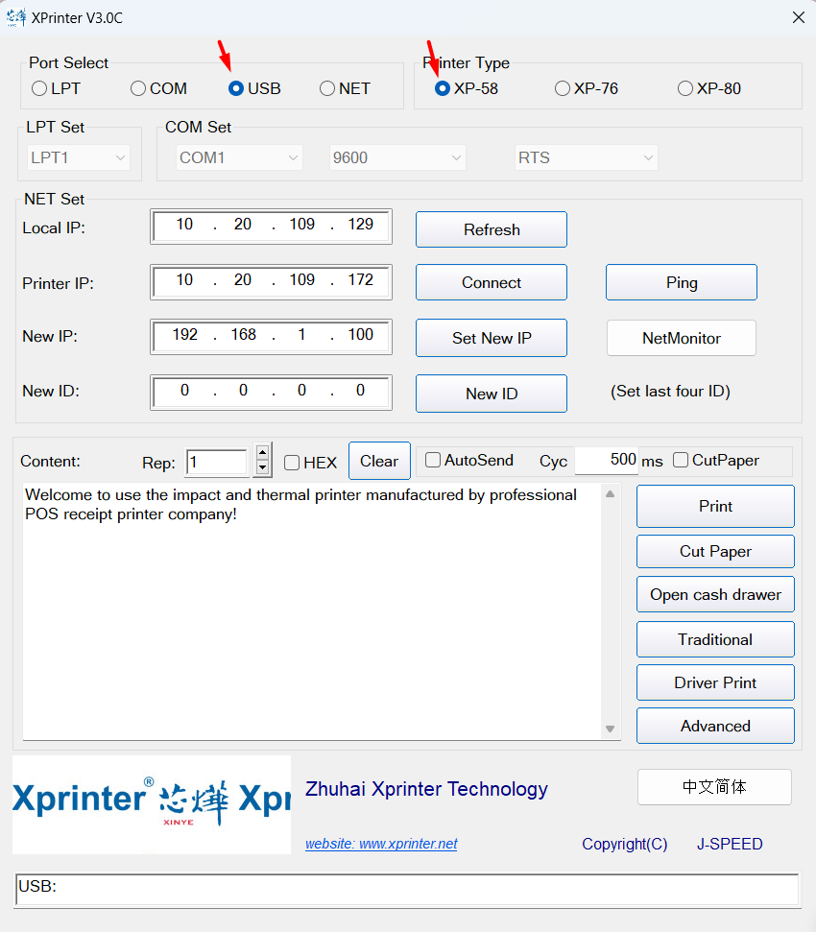
Task: Enable the CutPaper option
Action: click(679, 461)
